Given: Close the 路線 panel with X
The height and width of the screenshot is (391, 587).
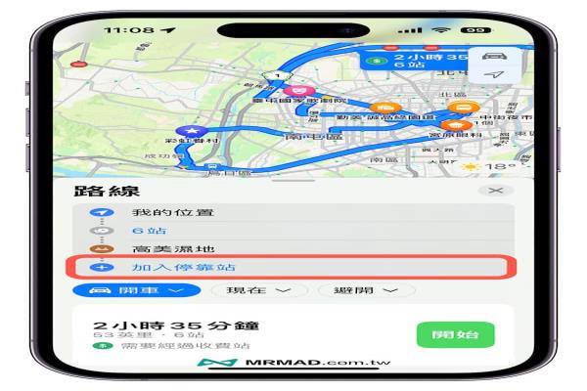Looking at the screenshot, I should click(496, 191).
